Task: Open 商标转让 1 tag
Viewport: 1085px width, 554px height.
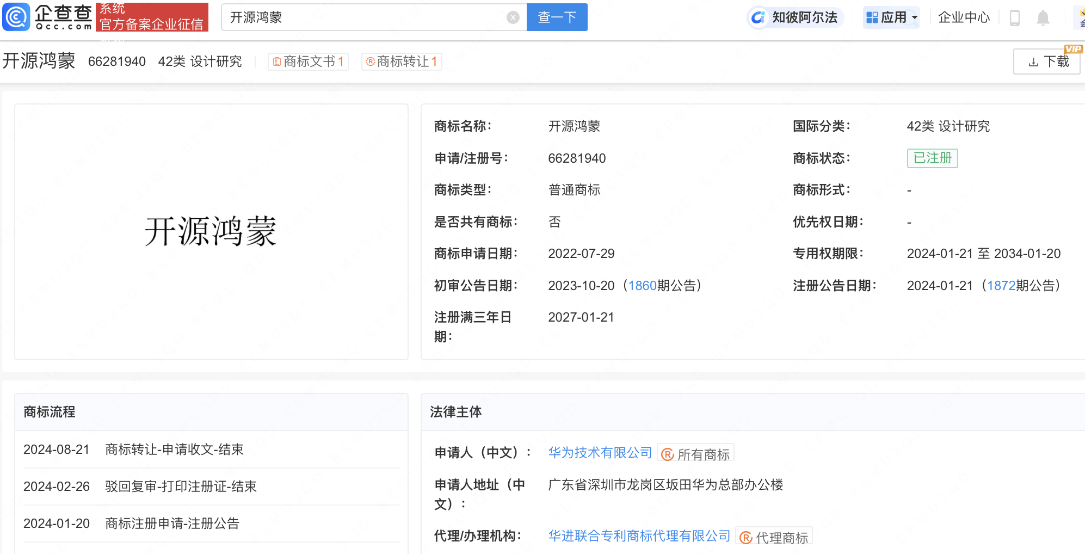Action: [402, 61]
